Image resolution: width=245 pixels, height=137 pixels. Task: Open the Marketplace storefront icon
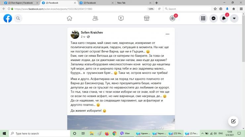pos(147,18)
